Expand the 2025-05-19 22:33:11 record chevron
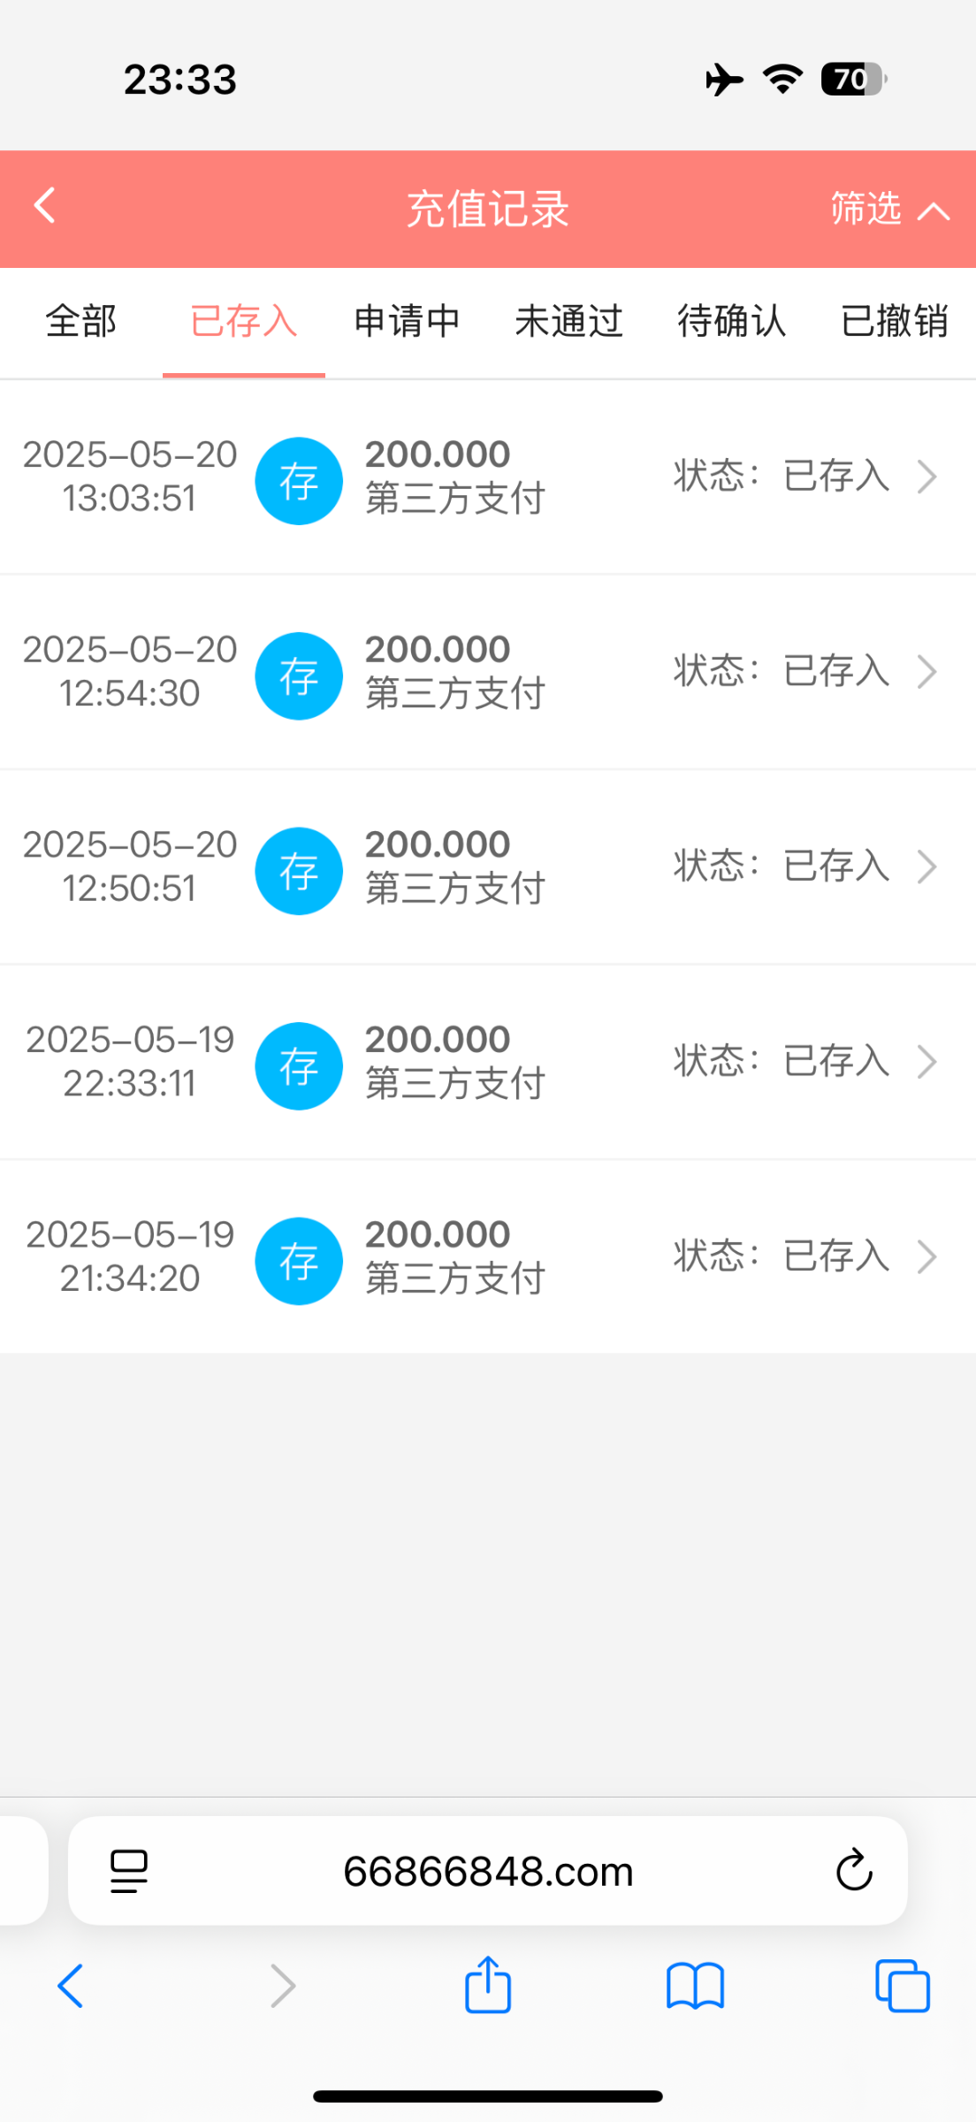Image resolution: width=976 pixels, height=2122 pixels. [926, 1062]
